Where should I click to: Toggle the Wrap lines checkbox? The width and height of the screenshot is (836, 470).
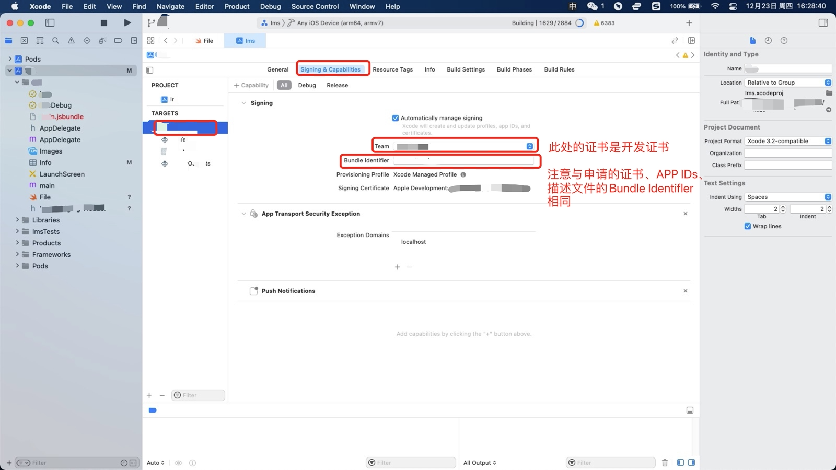748,226
